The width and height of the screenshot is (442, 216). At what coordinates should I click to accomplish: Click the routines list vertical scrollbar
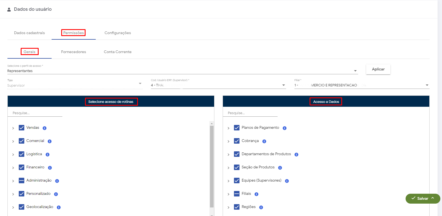tap(212, 165)
